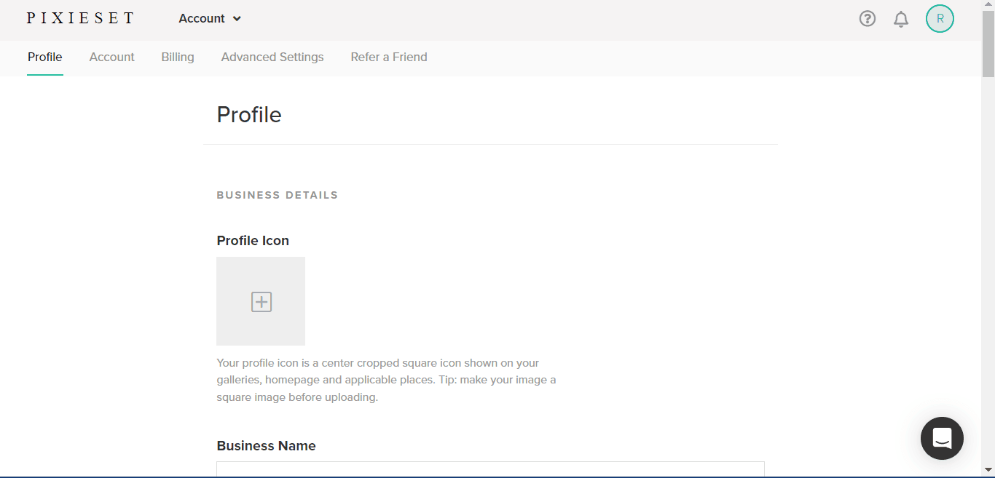Image resolution: width=995 pixels, height=478 pixels.
Task: Select the Advanced Settings tab
Action: [272, 57]
